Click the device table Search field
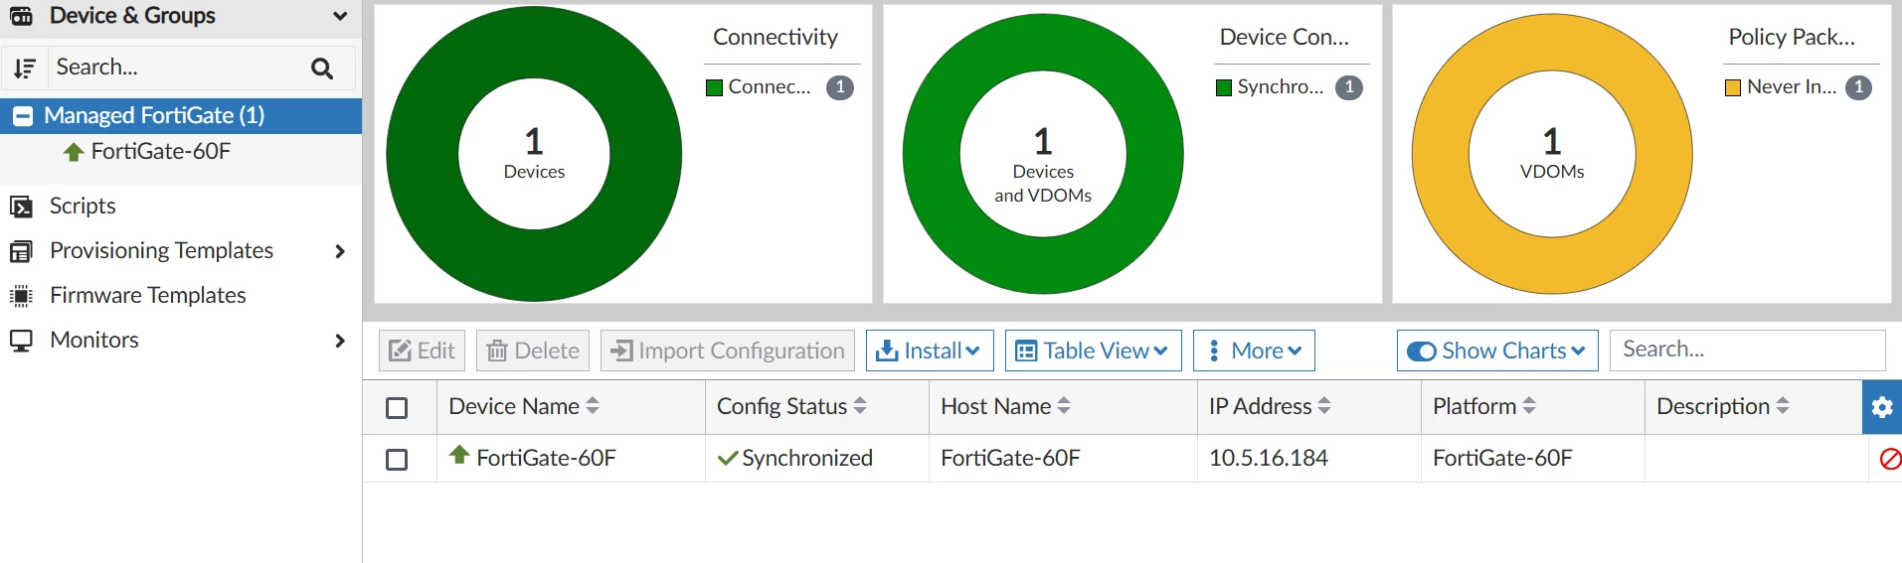This screenshot has width=1902, height=563. click(1747, 351)
